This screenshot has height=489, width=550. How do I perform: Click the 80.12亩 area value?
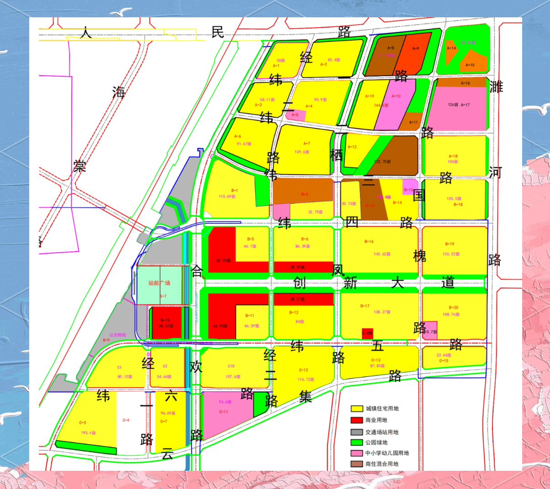[125, 377]
